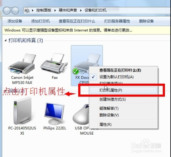
Task: Select the Canon Inkjet MP530 FAX printer icon
Action: pyautogui.click(x=22, y=64)
